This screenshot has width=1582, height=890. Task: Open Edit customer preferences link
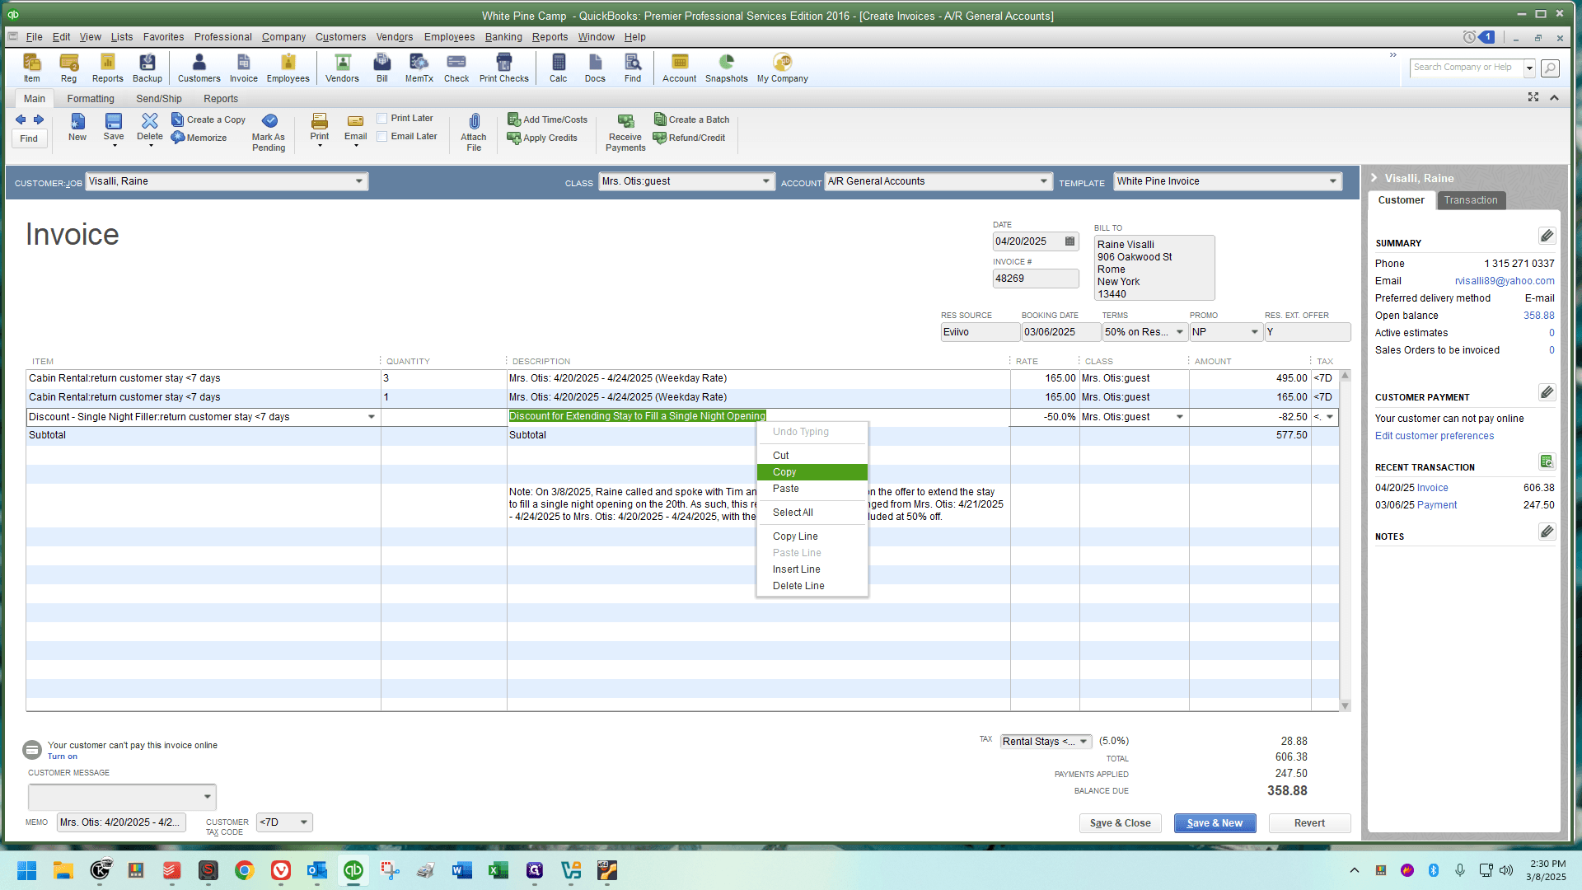click(1435, 436)
